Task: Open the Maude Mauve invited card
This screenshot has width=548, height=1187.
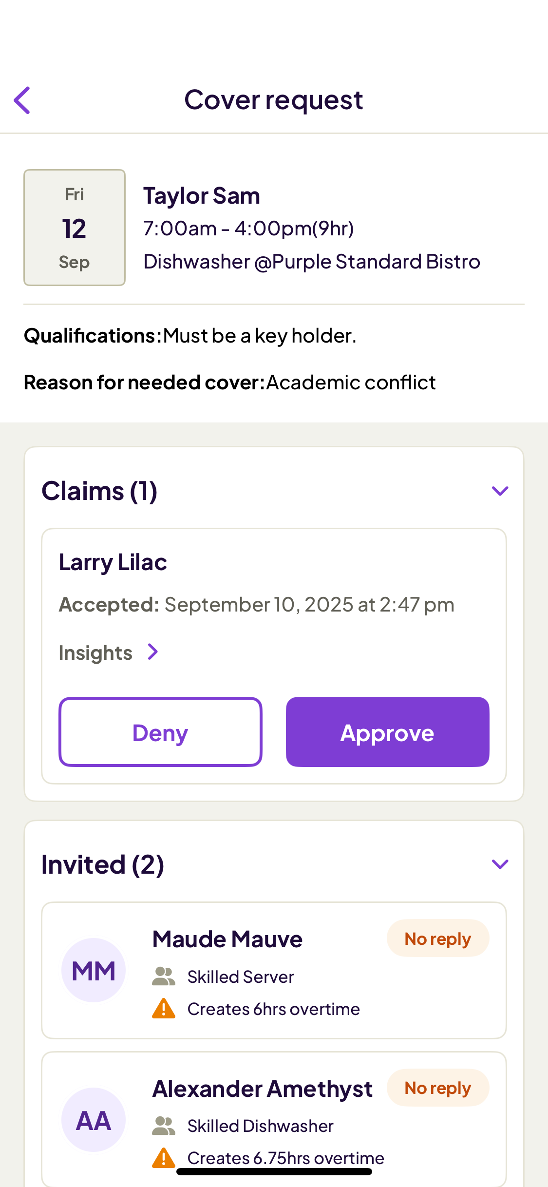Action: click(x=274, y=970)
